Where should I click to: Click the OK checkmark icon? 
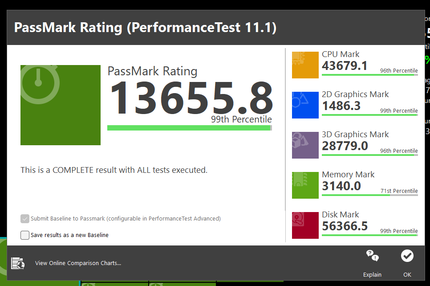click(x=407, y=256)
